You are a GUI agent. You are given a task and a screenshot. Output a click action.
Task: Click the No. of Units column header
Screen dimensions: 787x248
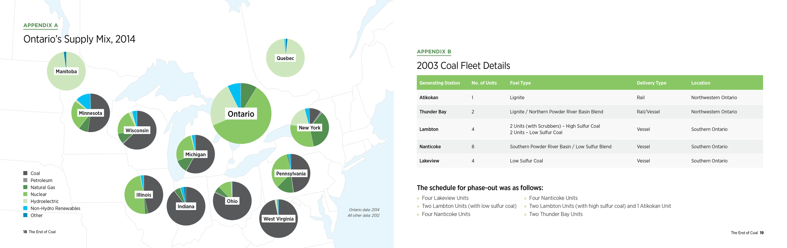[484, 83]
